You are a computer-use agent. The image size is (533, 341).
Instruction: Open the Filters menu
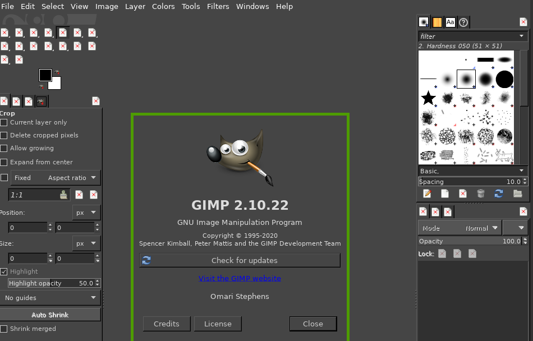click(218, 6)
